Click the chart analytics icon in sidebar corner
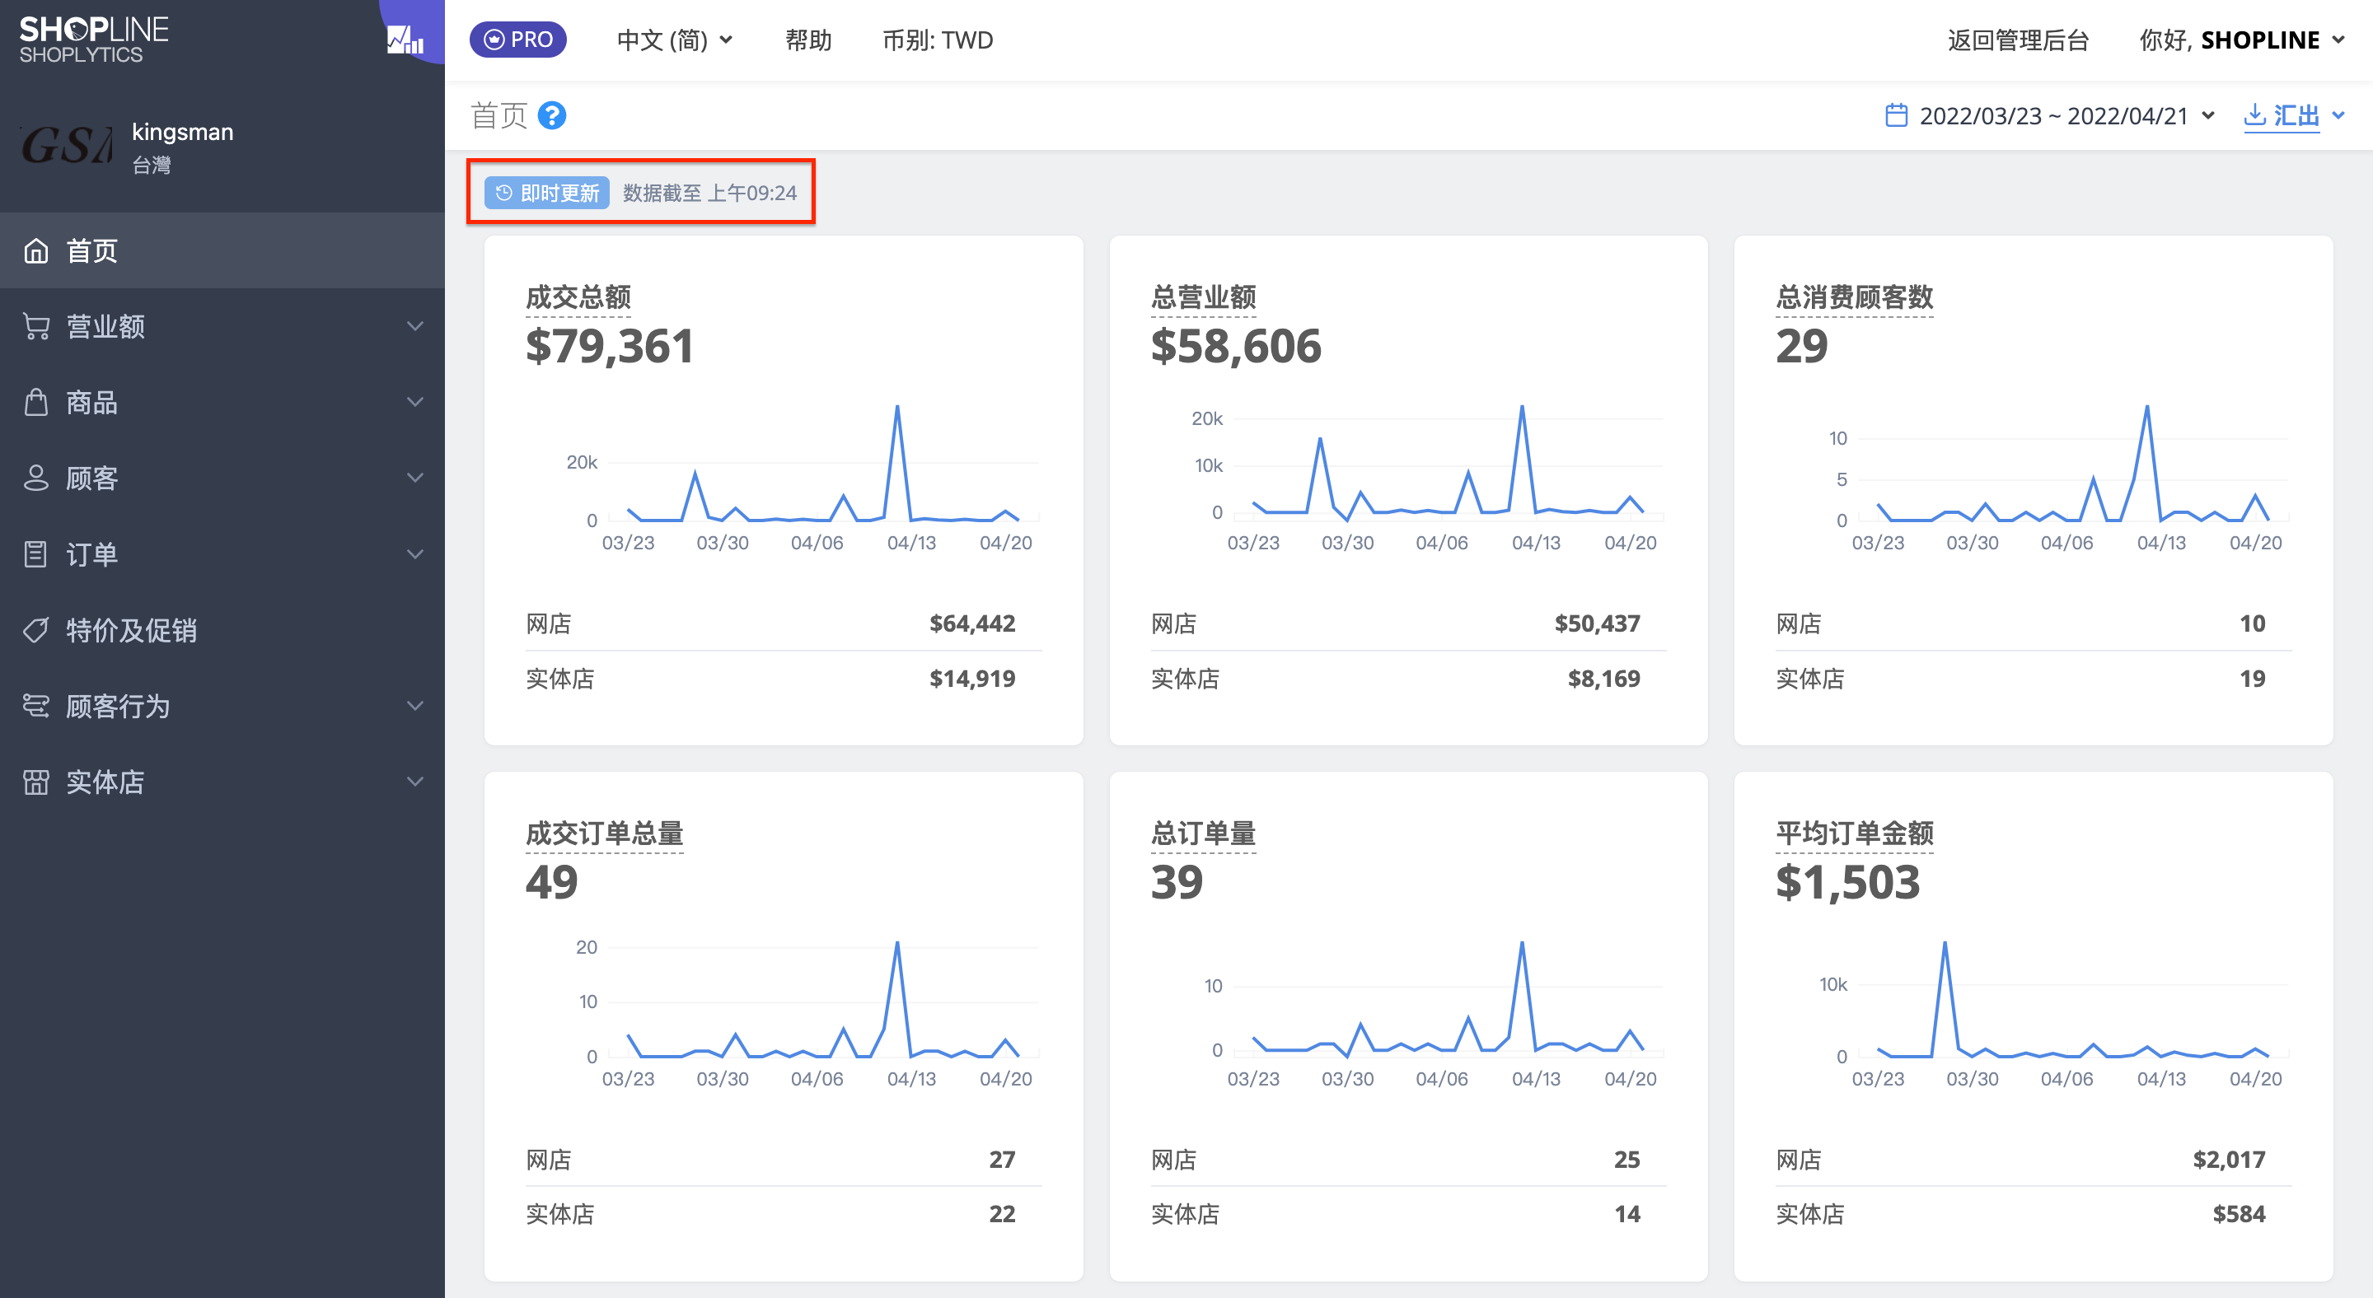2373x1298 pixels. click(405, 39)
